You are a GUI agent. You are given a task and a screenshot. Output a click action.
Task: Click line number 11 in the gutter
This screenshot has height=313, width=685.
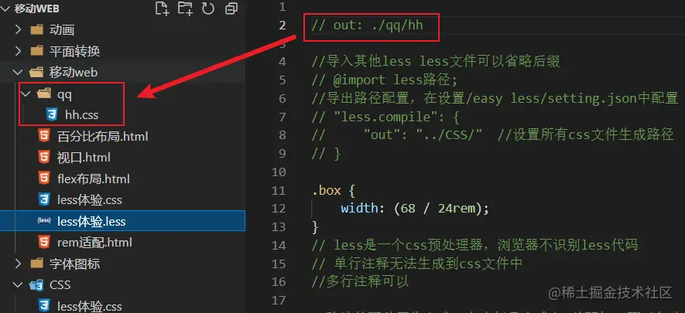[x=279, y=190]
